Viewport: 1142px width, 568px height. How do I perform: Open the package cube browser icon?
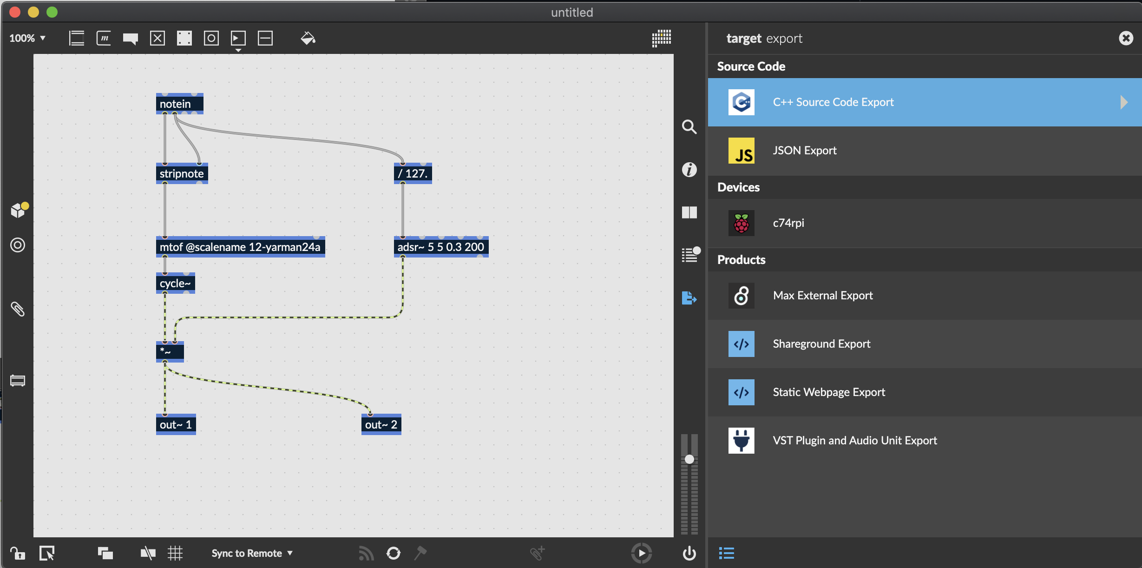coord(18,211)
